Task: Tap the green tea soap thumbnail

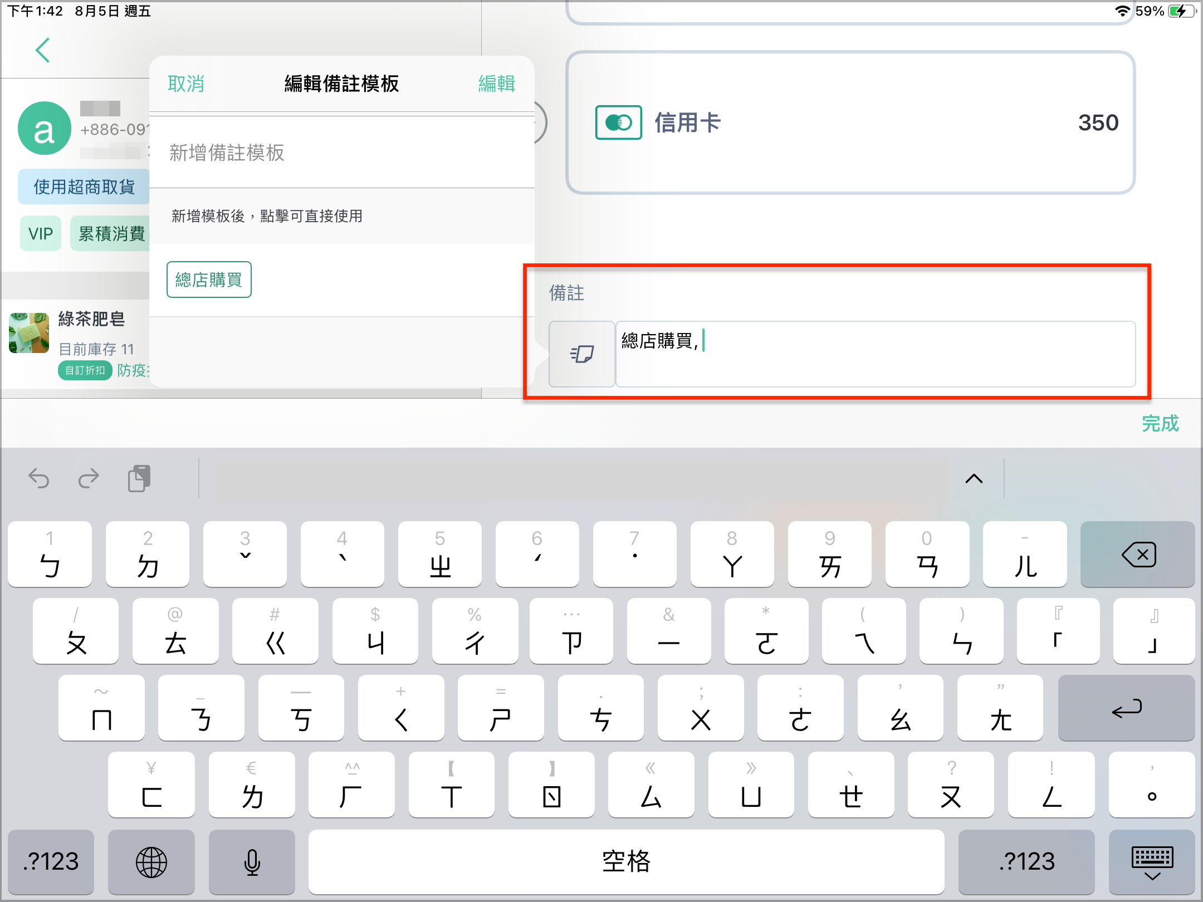Action: (29, 333)
